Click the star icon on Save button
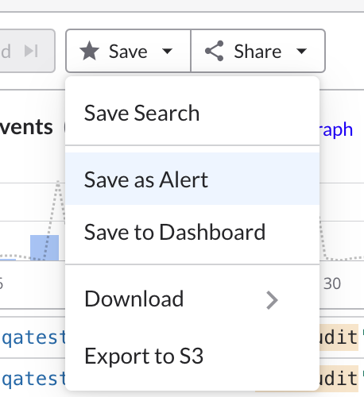Viewport: 364px width, 397px height. [90, 51]
